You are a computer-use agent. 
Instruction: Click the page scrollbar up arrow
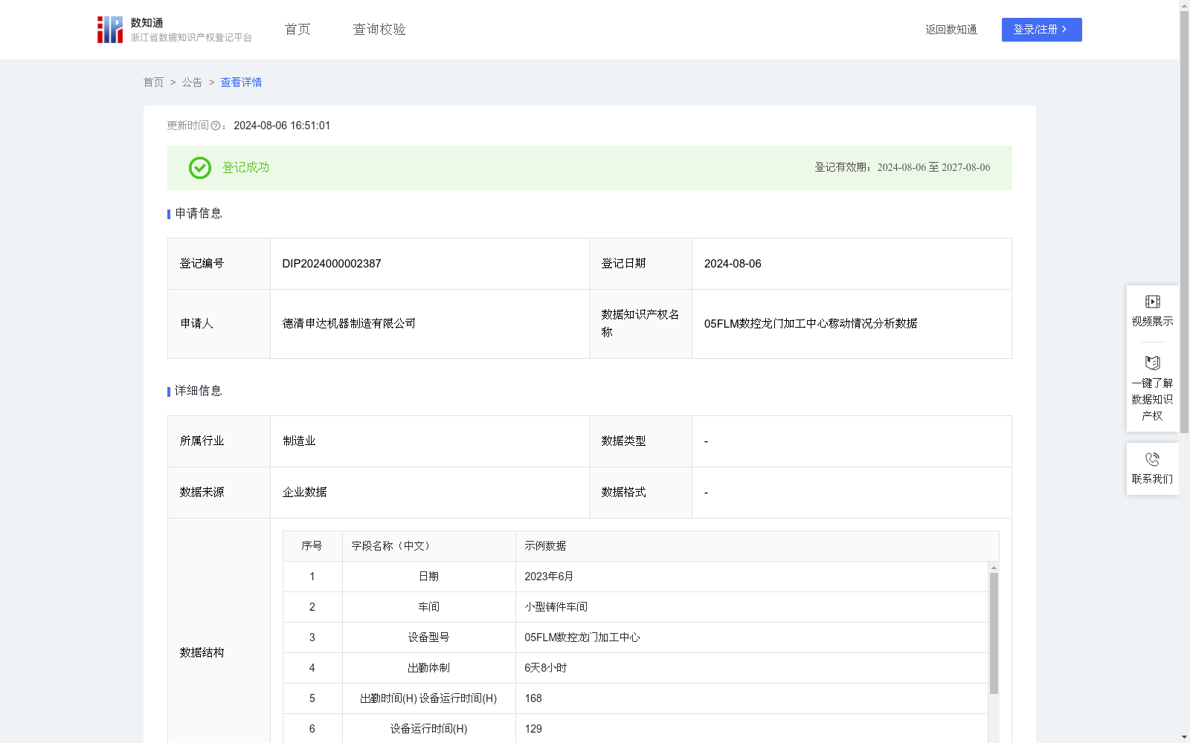coord(1184,5)
